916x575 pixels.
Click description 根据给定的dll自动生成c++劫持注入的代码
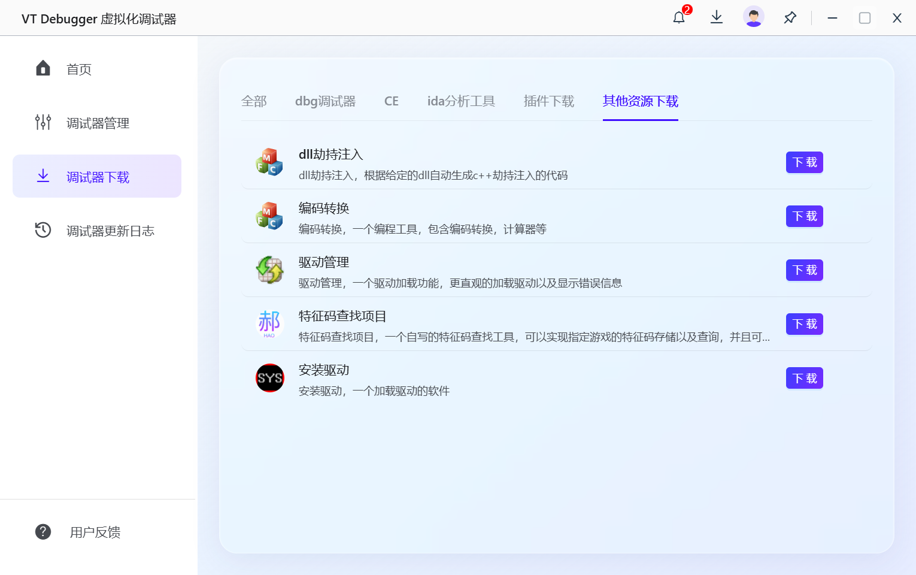pyautogui.click(x=466, y=175)
